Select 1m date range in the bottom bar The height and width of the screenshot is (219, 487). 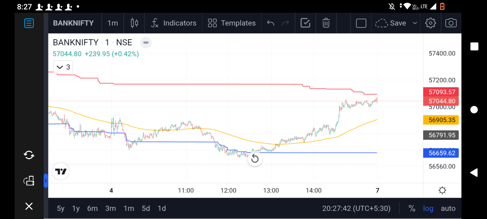(x=129, y=208)
